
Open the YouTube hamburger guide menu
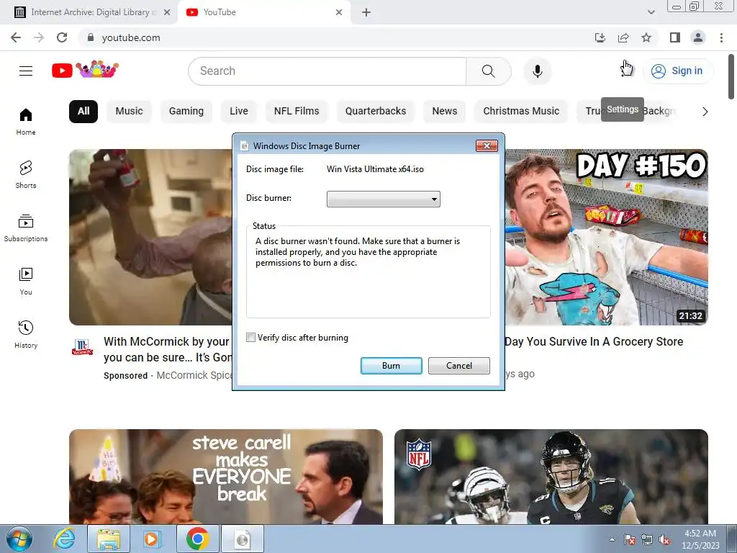click(x=26, y=71)
